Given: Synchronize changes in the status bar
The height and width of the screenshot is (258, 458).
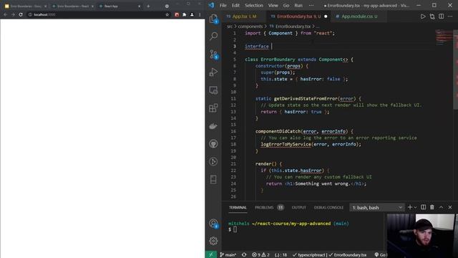Looking at the screenshot, I should coord(244,255).
